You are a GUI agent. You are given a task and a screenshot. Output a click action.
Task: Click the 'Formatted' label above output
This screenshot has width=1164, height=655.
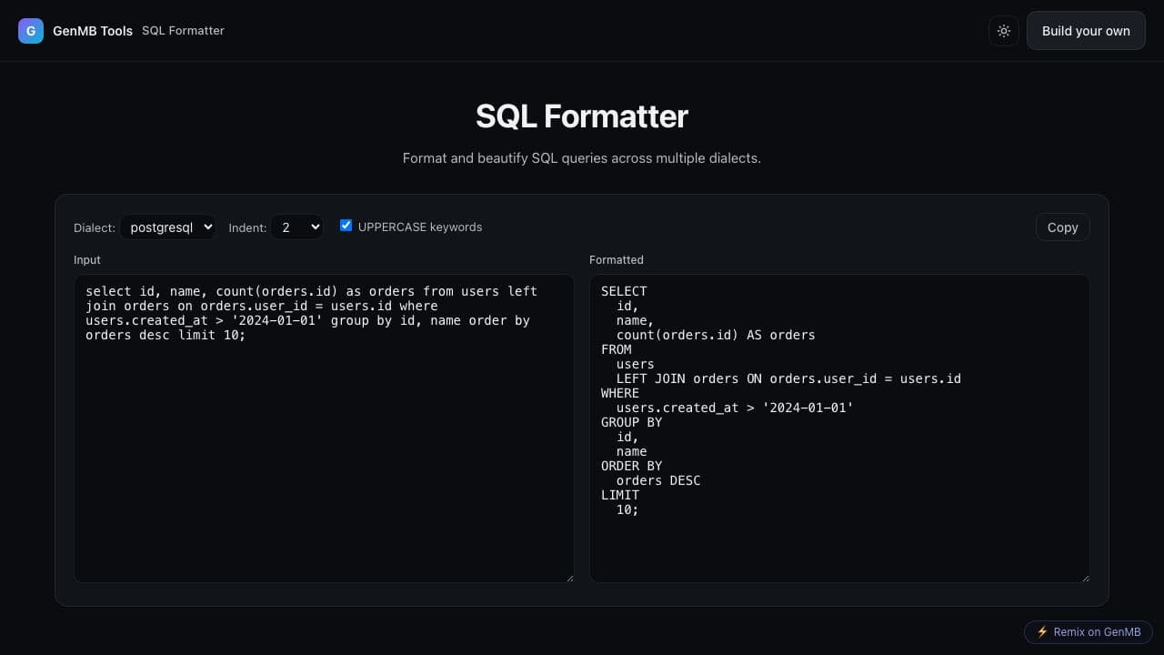click(x=617, y=260)
